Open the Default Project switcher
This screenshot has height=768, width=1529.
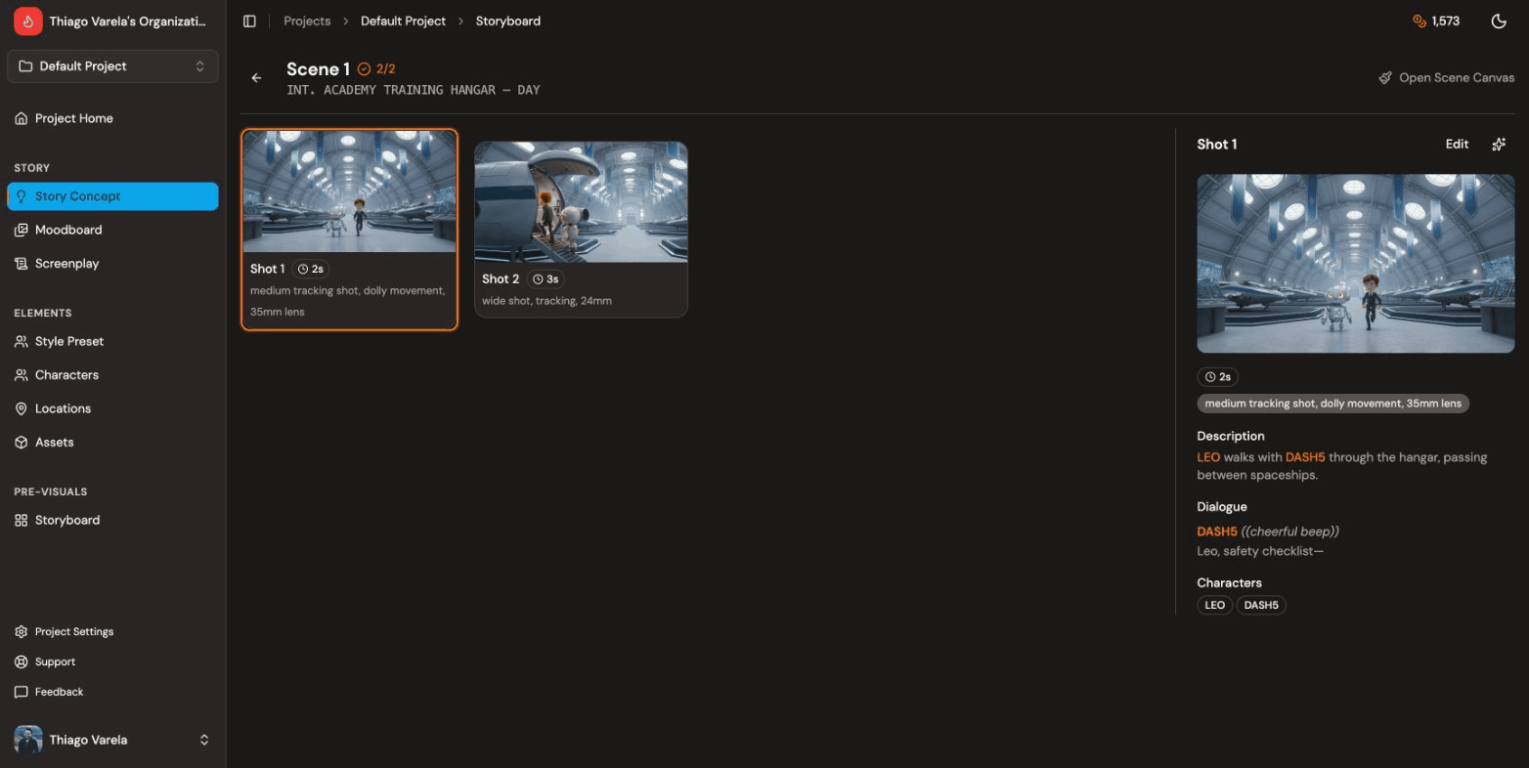click(112, 65)
